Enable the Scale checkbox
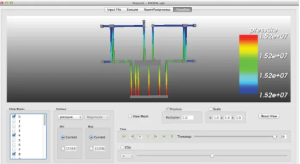This screenshot has height=164, width=300. tap(210, 109)
